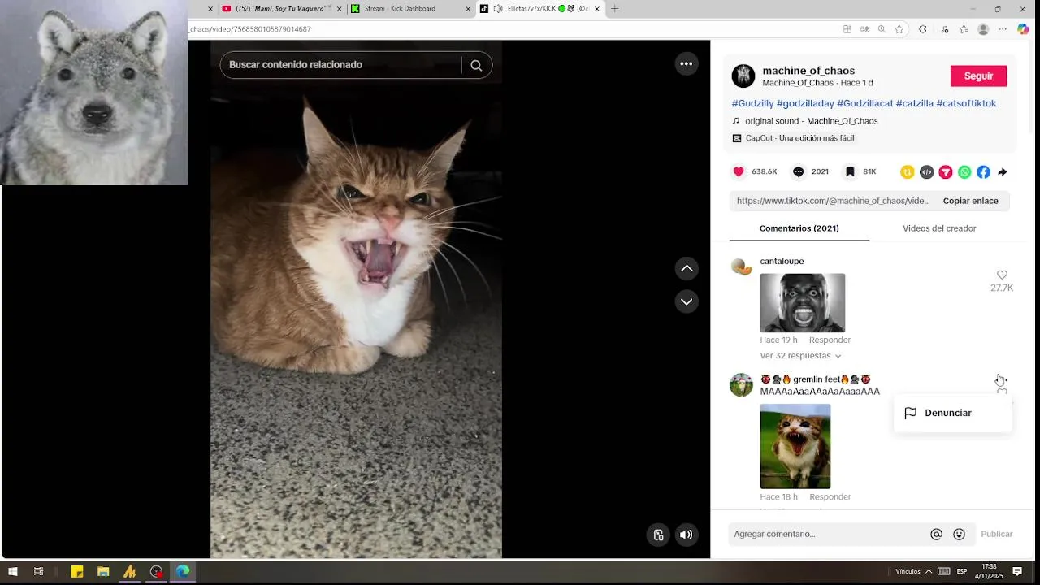Open File Explorer from taskbar
The width and height of the screenshot is (1040, 585).
pyautogui.click(x=103, y=572)
